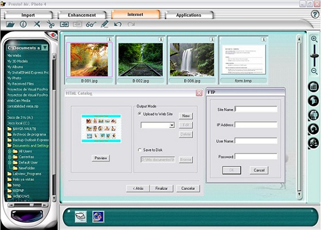Show image information toolbar icon
The height and width of the screenshot is (230, 321).
point(24,24)
